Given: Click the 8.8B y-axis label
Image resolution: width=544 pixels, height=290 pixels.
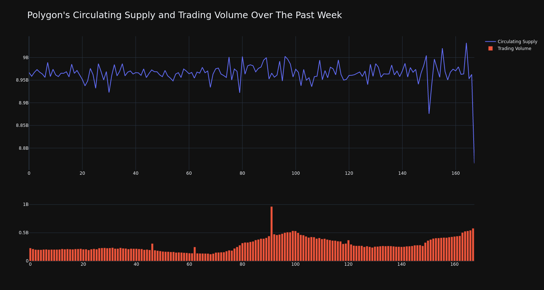Looking at the screenshot, I should [24, 148].
